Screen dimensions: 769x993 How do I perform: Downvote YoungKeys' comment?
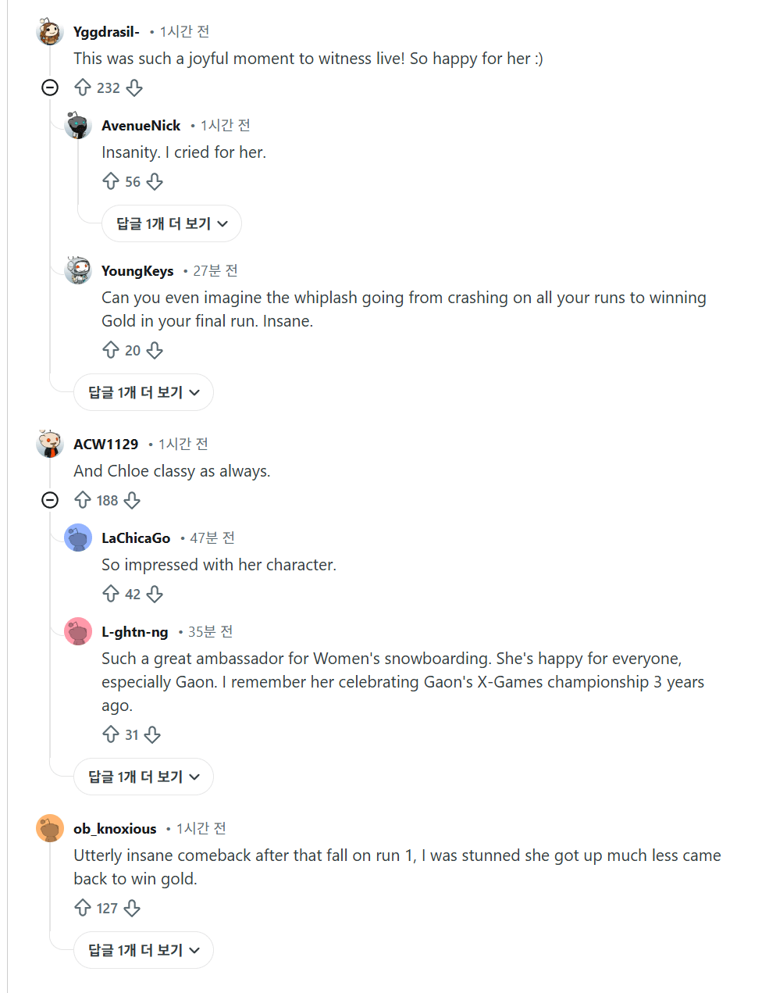coord(155,350)
